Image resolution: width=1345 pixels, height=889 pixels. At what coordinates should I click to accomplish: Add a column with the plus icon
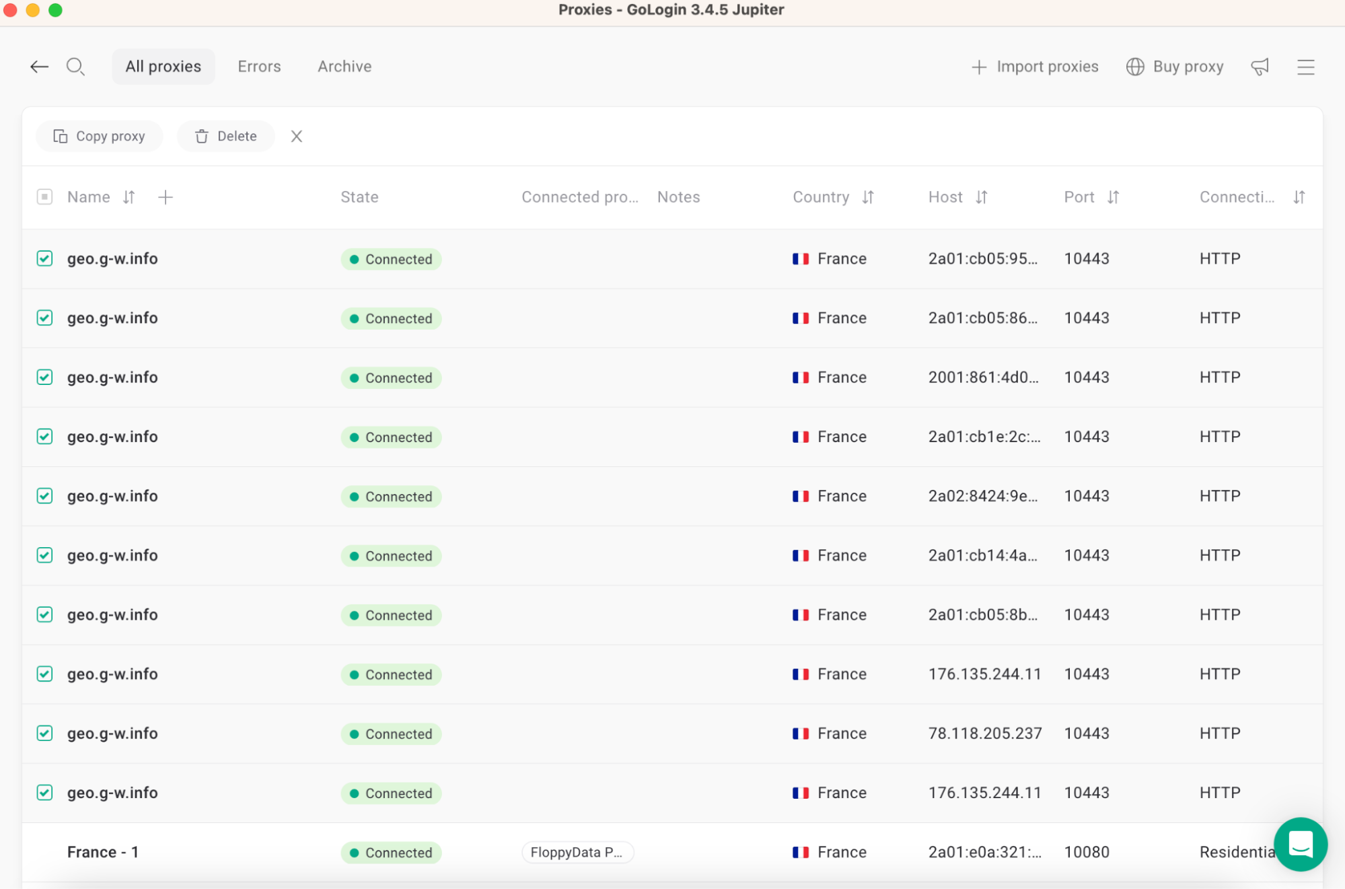[x=166, y=197]
